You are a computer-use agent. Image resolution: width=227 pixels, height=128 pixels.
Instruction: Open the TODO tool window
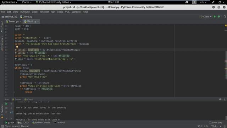(x=23, y=123)
